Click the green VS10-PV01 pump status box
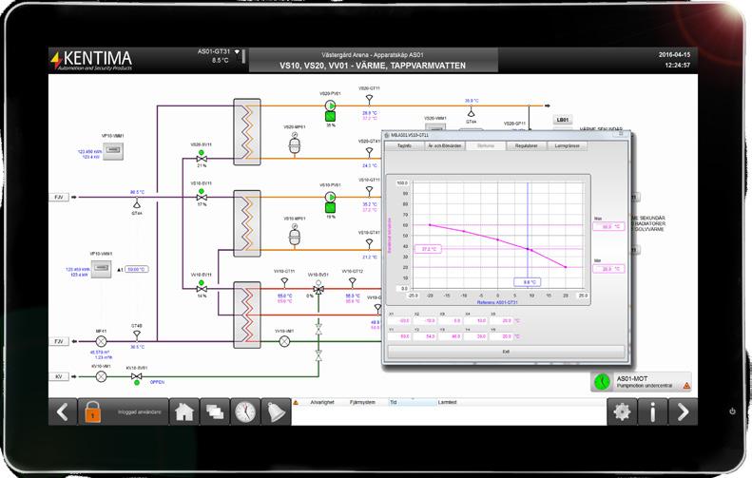The height and width of the screenshot is (478, 752). (x=331, y=208)
